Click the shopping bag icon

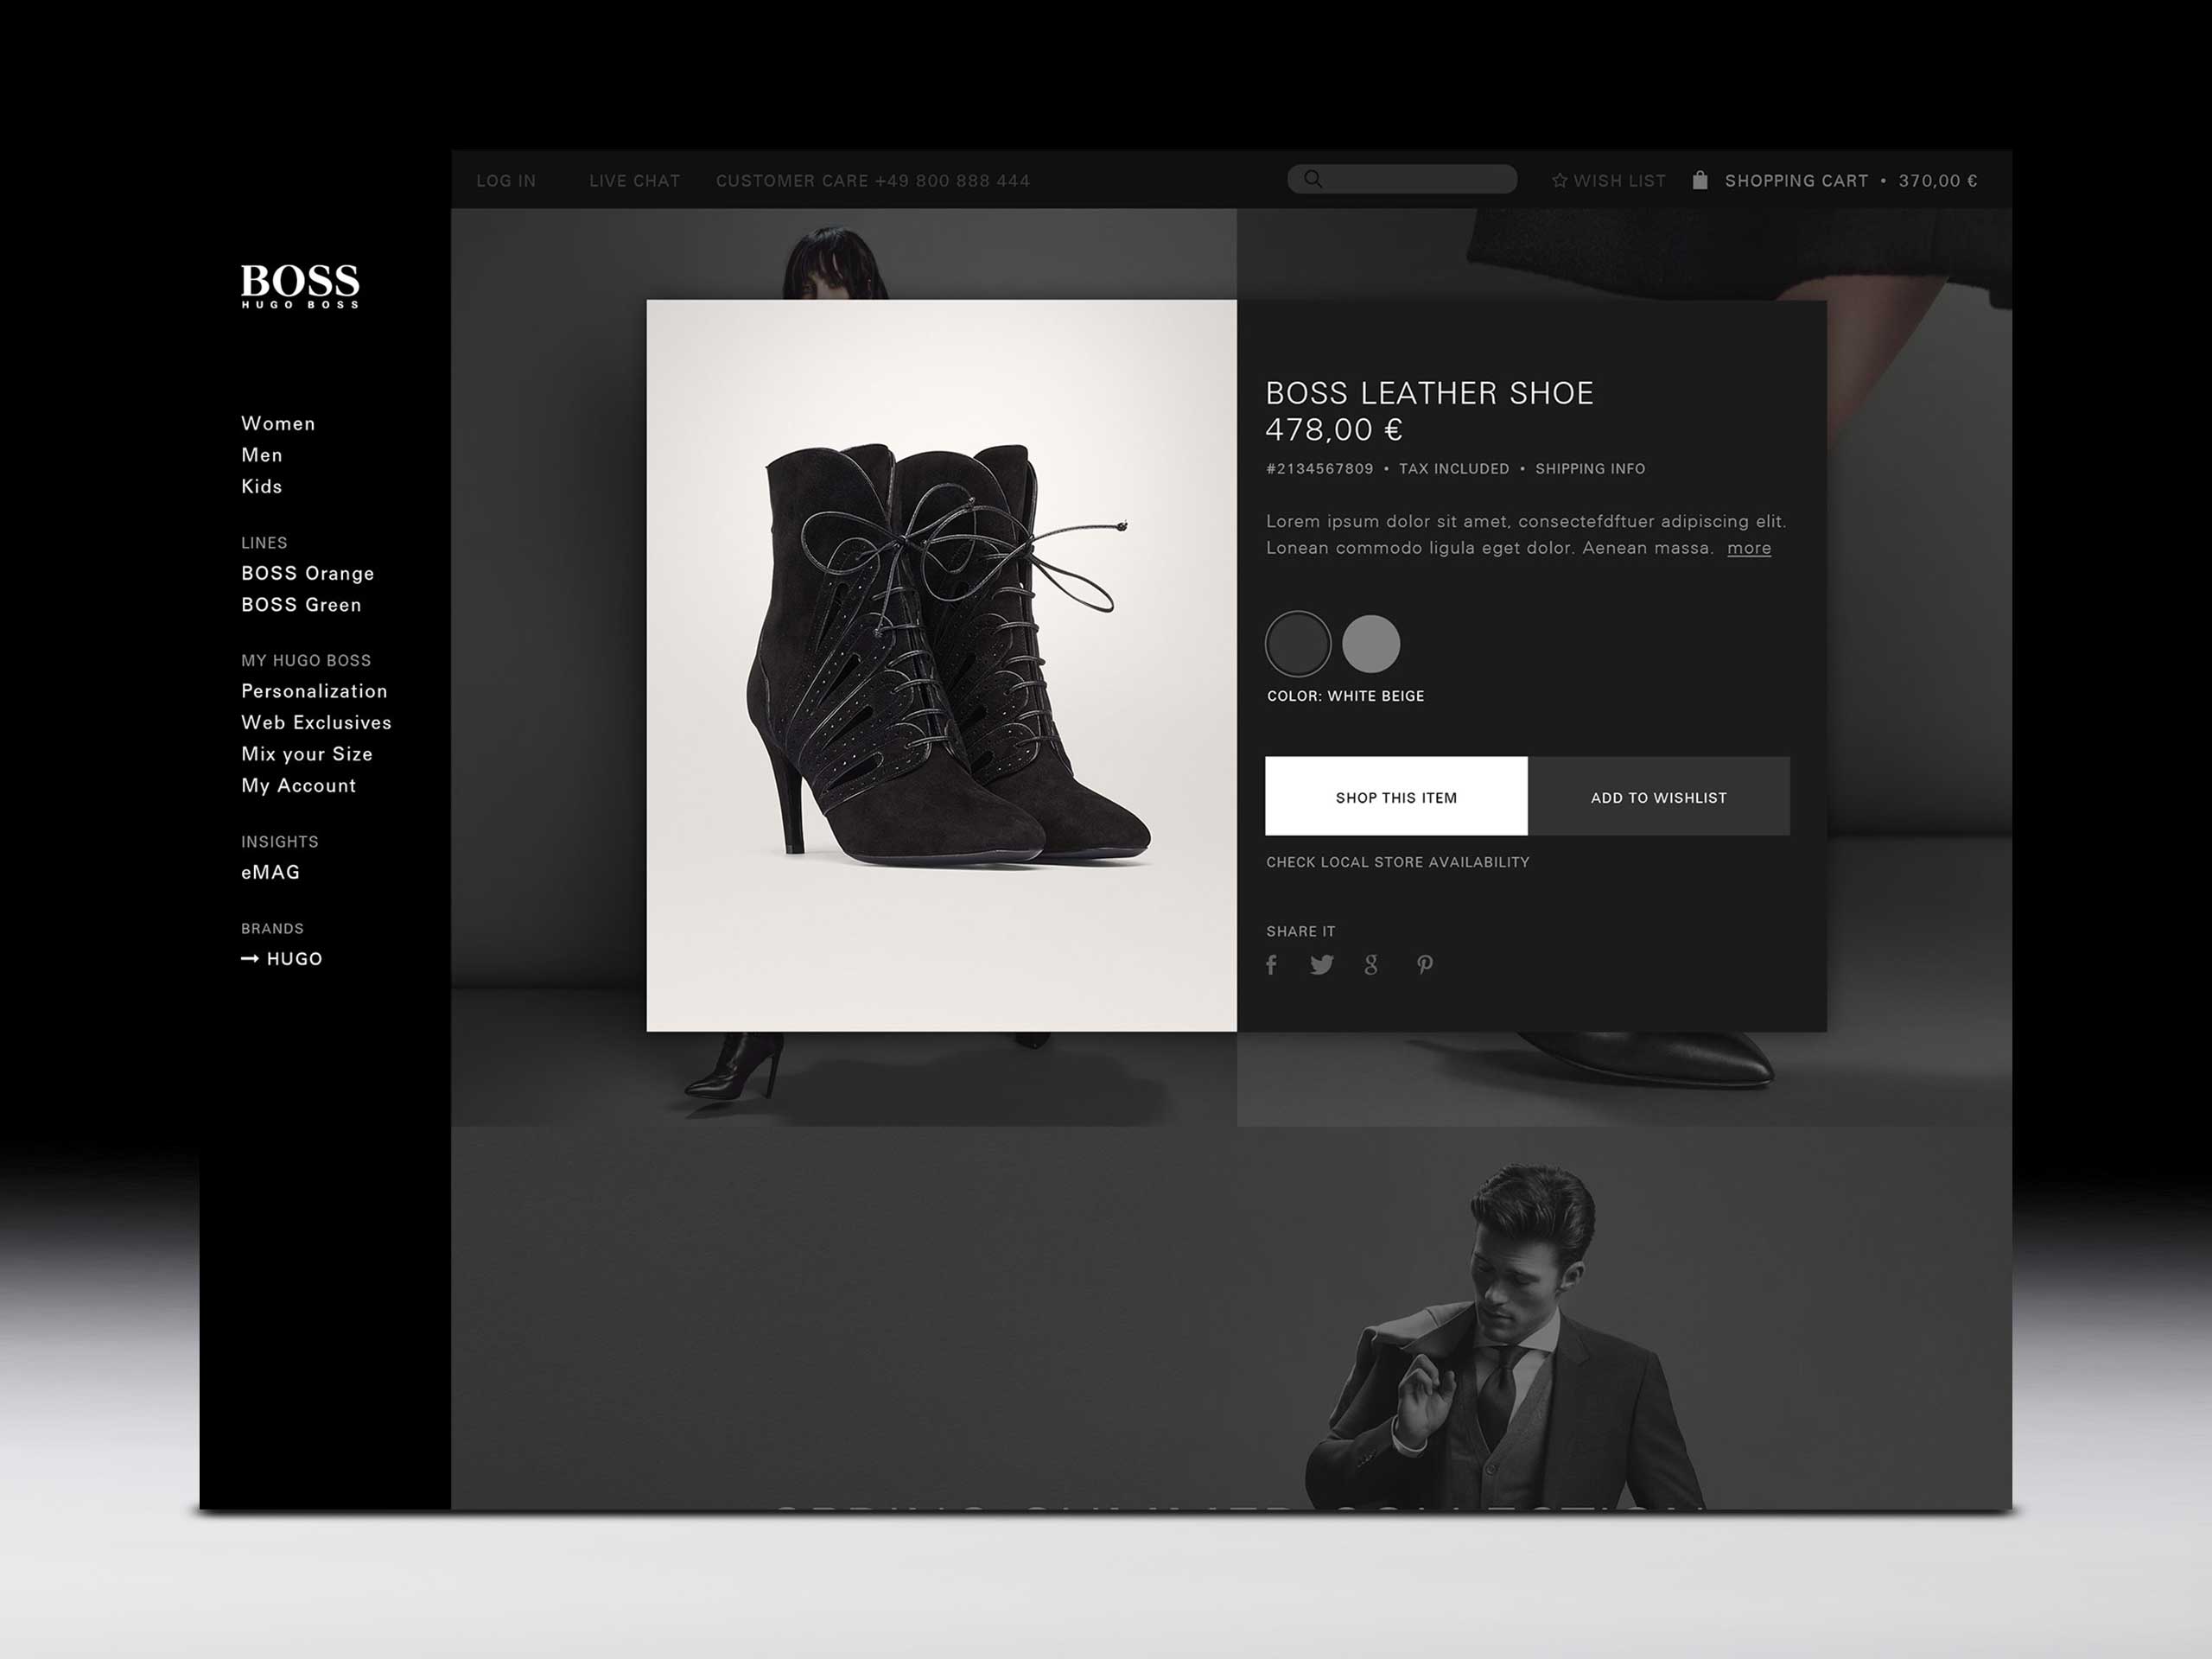(x=1700, y=180)
